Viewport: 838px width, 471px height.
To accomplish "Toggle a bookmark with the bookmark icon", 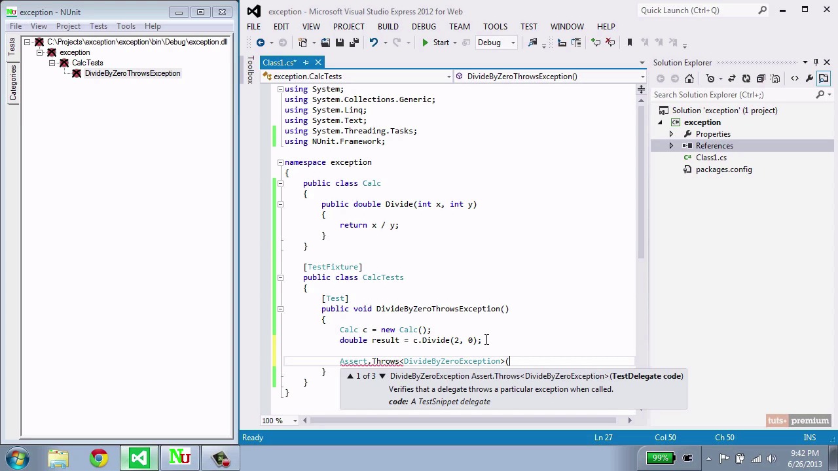I will [629, 43].
